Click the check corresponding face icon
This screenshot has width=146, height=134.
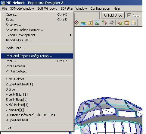click(104, 23)
